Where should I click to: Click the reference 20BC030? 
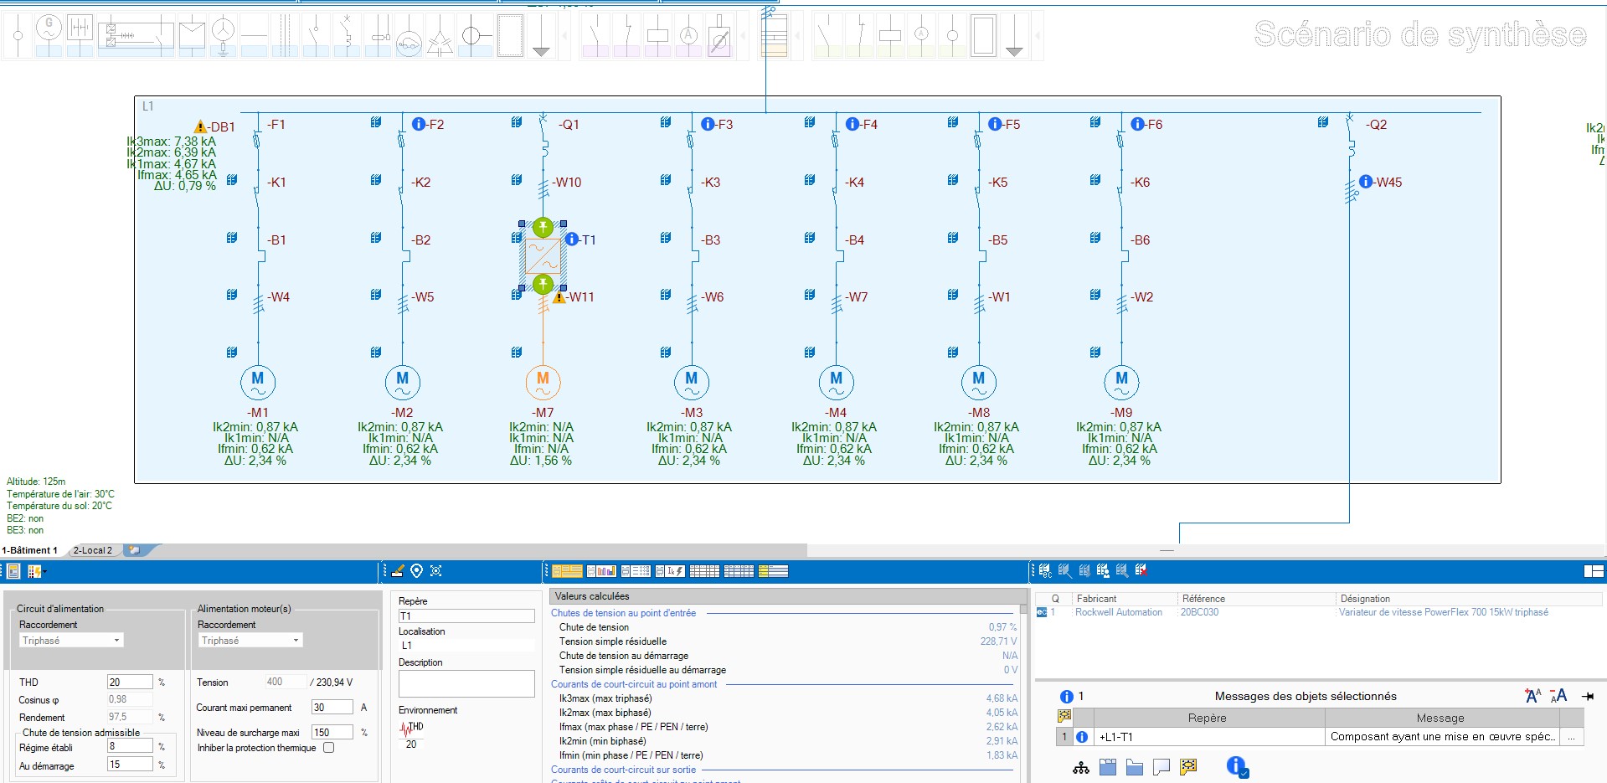pos(1199,612)
